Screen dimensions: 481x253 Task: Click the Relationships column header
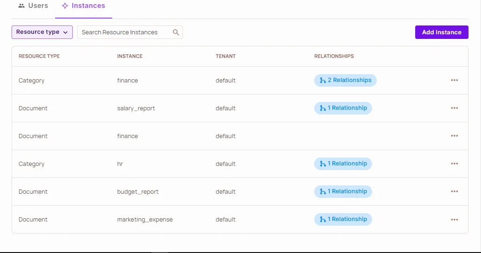(x=334, y=56)
